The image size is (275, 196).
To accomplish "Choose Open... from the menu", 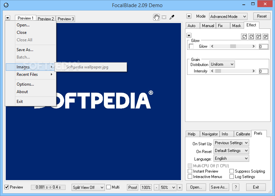I will click(31, 25).
